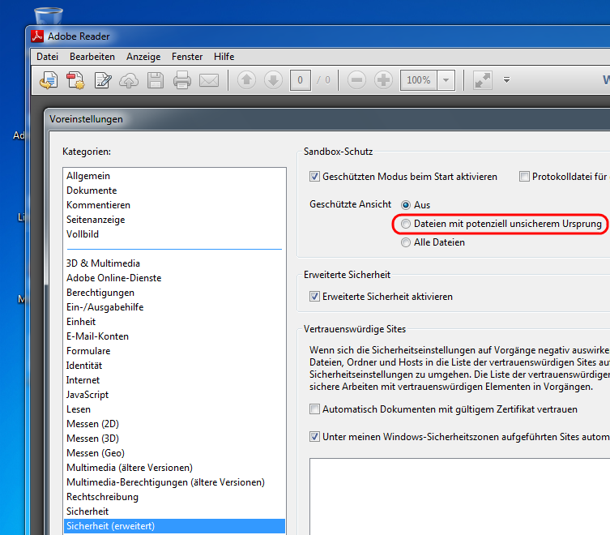Click the zoom in plus icon
The width and height of the screenshot is (610, 535).
coord(383,80)
